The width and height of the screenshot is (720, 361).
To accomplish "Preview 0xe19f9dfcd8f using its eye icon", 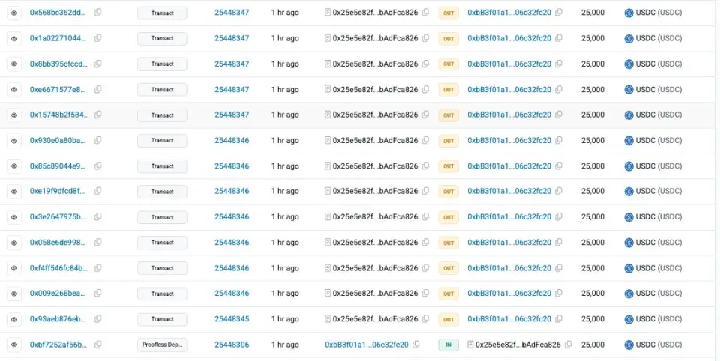I will 14,192.
